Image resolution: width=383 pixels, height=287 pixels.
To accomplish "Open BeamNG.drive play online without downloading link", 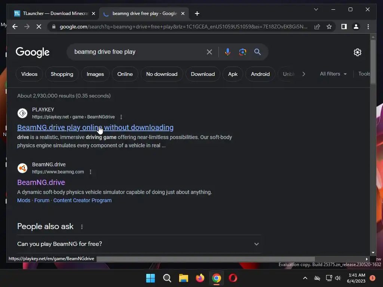I will tap(95, 128).
